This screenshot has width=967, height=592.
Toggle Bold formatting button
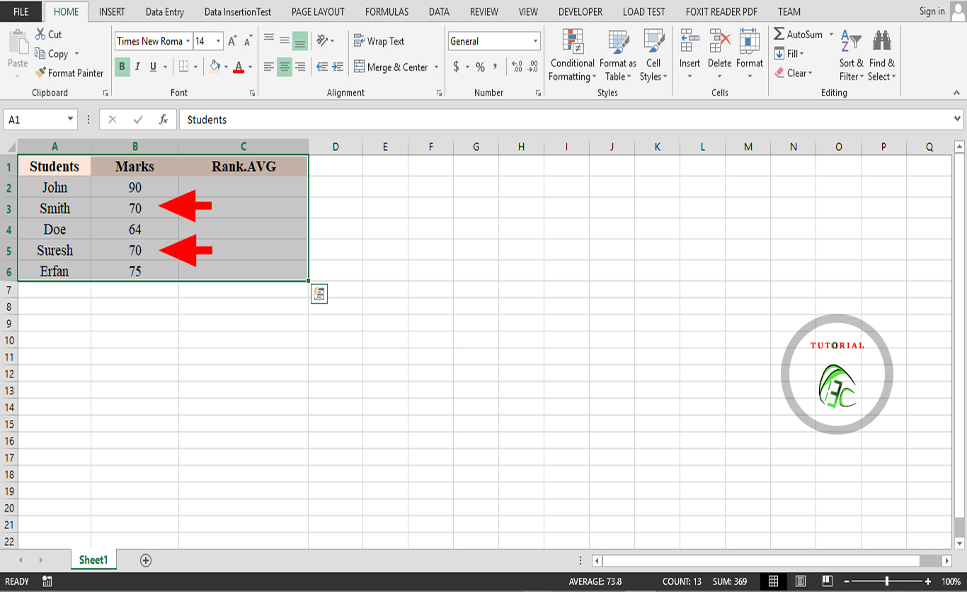coord(122,67)
